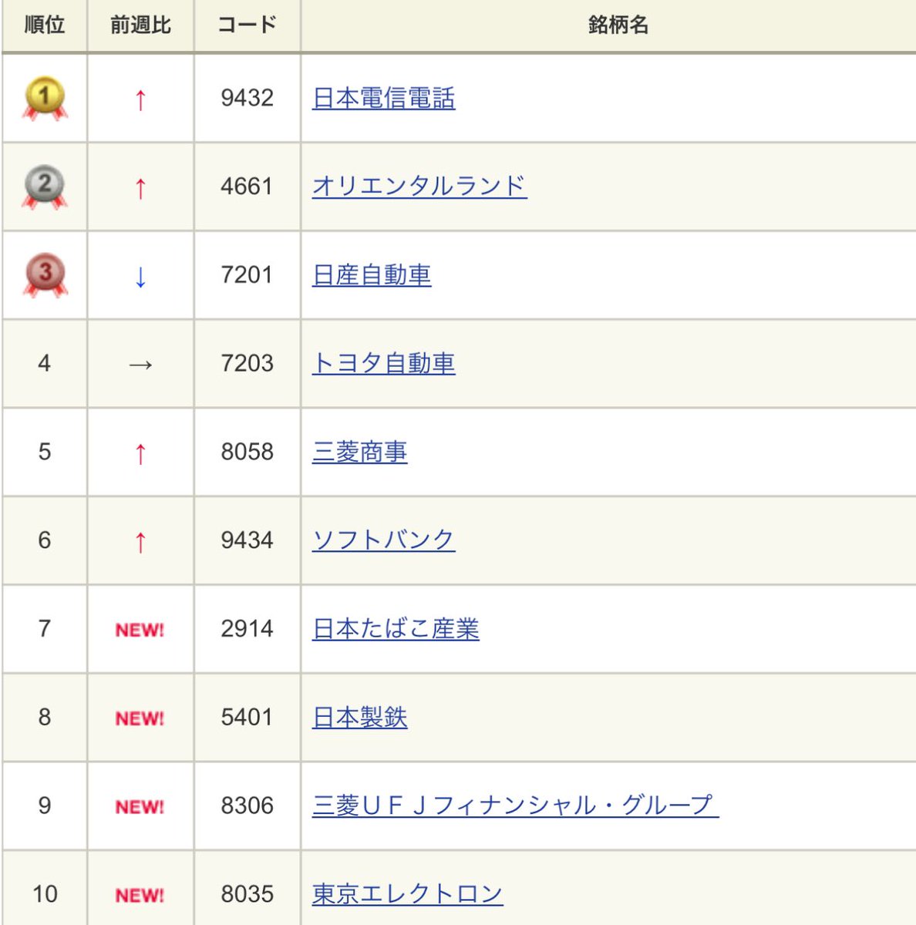The height and width of the screenshot is (925, 916).
Task: Click the 銘柄名 column header
Action: pos(618,25)
